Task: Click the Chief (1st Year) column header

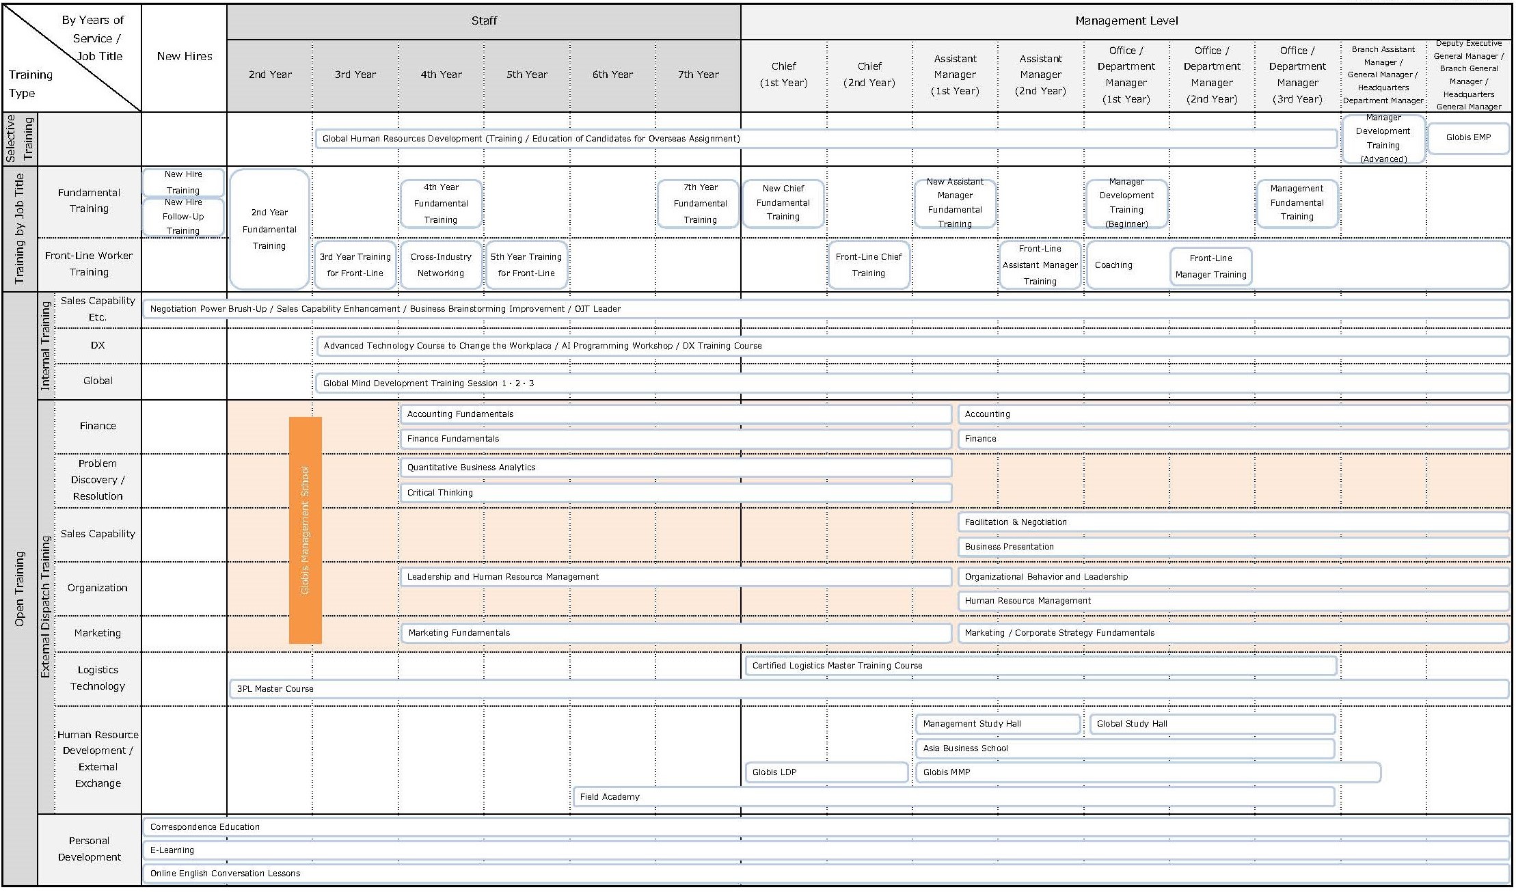Action: (784, 75)
